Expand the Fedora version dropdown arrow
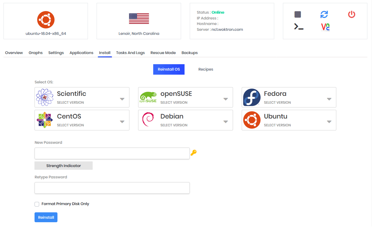 tap(329, 99)
